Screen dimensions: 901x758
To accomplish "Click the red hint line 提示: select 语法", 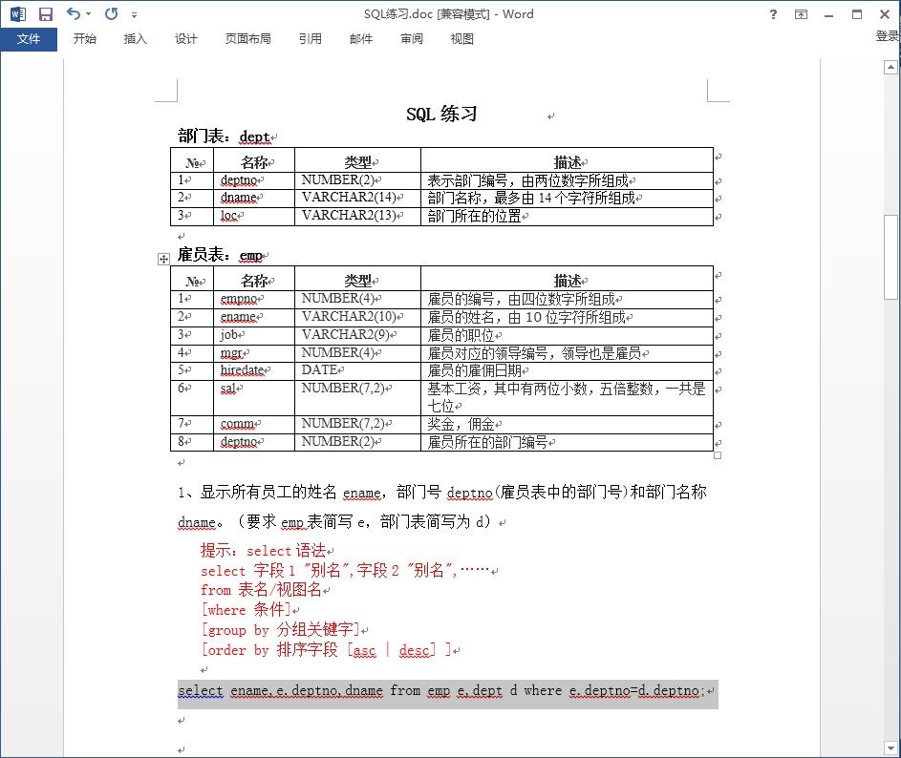I will (x=264, y=551).
